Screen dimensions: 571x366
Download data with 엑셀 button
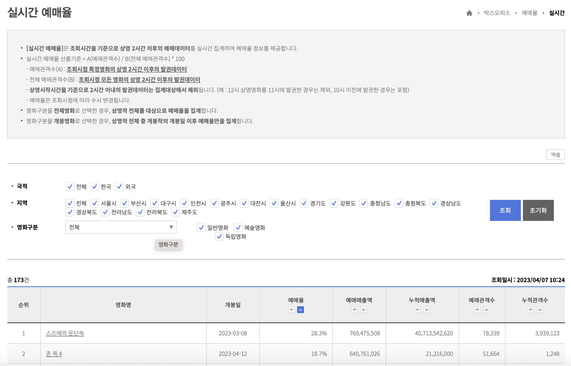[x=555, y=155]
